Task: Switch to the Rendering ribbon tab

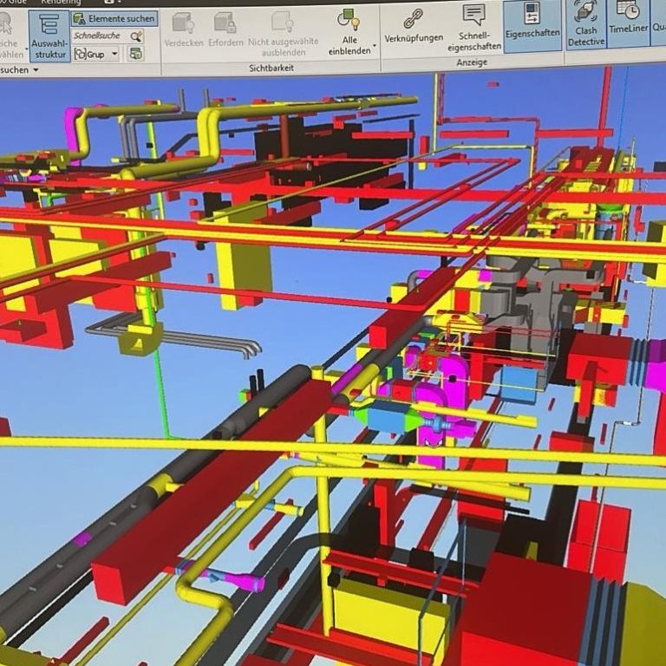Action: pos(61,3)
